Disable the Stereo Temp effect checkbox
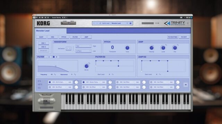Viewport: 222px width, 124px height. [x=84, y=82]
